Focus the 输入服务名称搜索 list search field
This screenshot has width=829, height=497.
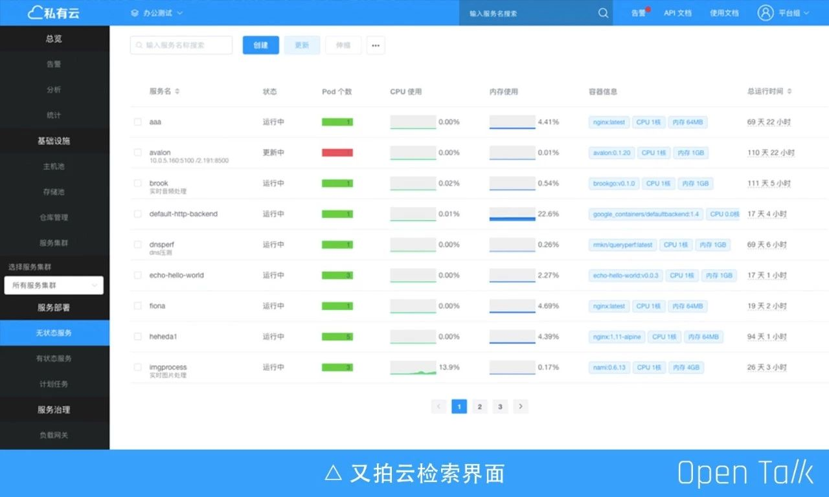coord(181,45)
